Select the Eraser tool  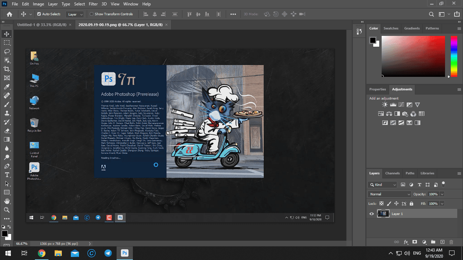7,131
